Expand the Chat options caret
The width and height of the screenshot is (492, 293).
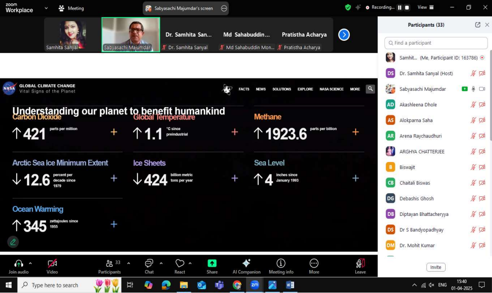(161, 263)
